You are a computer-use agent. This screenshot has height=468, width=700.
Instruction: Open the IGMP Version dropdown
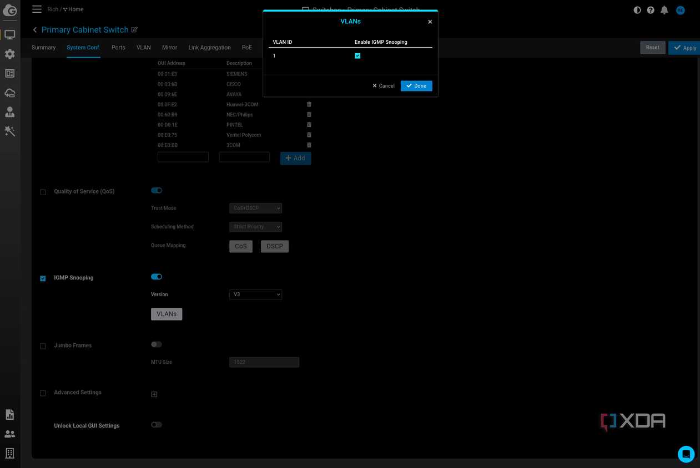(255, 294)
